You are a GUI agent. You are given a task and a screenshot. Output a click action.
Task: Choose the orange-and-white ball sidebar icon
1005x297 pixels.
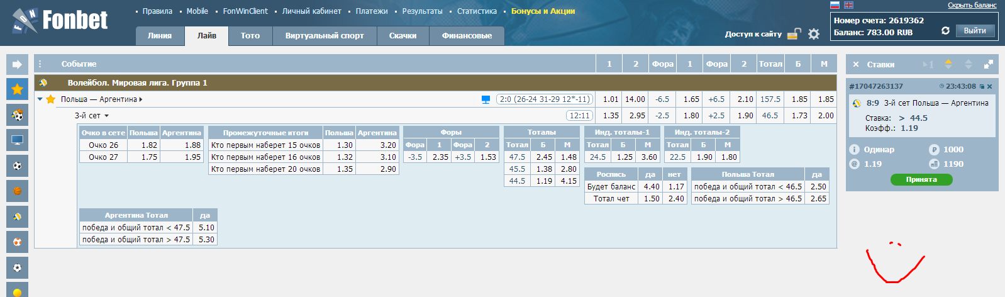(17, 242)
